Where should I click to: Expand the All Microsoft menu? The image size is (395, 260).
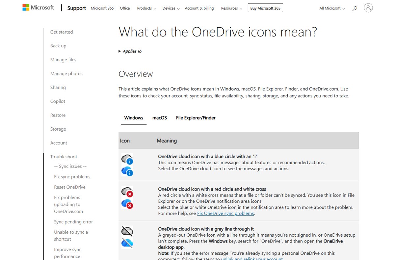(x=332, y=8)
